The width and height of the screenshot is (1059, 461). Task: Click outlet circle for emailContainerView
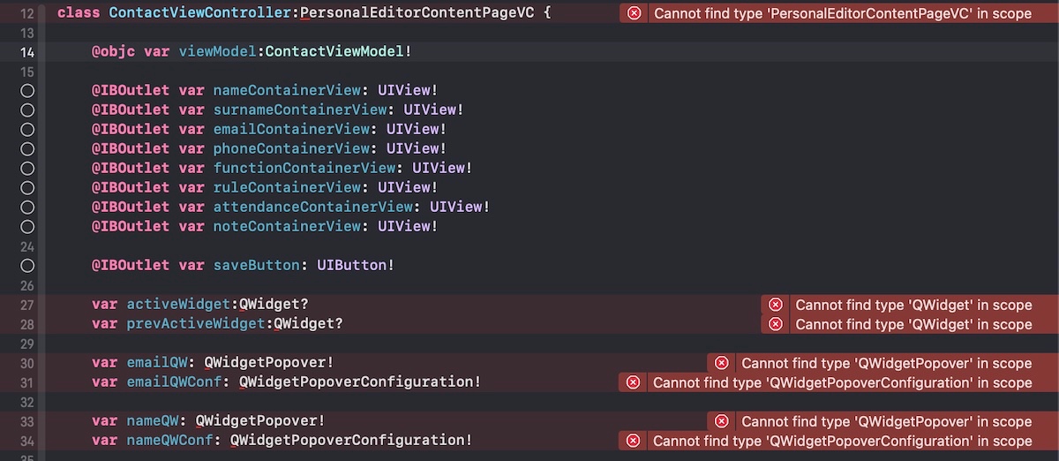26,129
